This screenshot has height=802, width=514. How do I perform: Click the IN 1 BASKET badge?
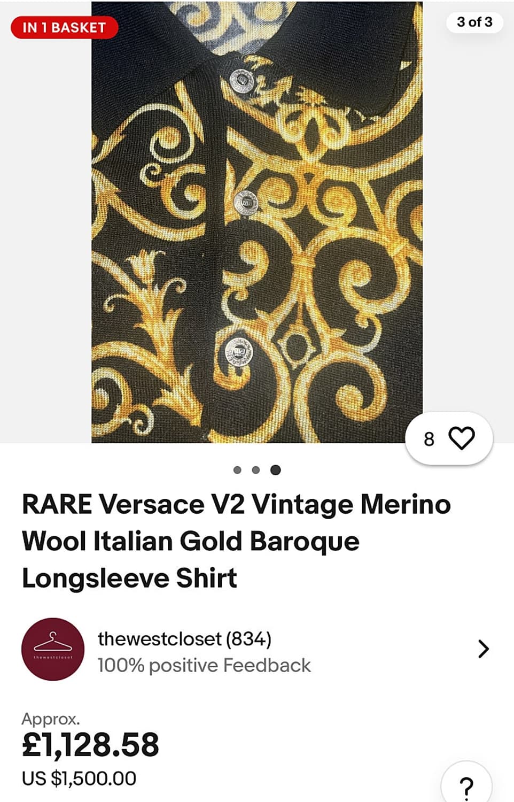pyautogui.click(x=64, y=28)
